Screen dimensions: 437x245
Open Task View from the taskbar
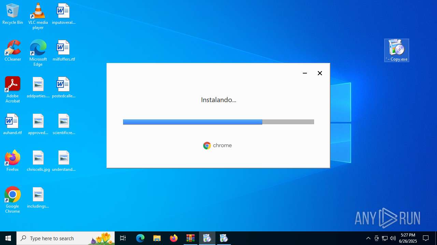(123, 238)
